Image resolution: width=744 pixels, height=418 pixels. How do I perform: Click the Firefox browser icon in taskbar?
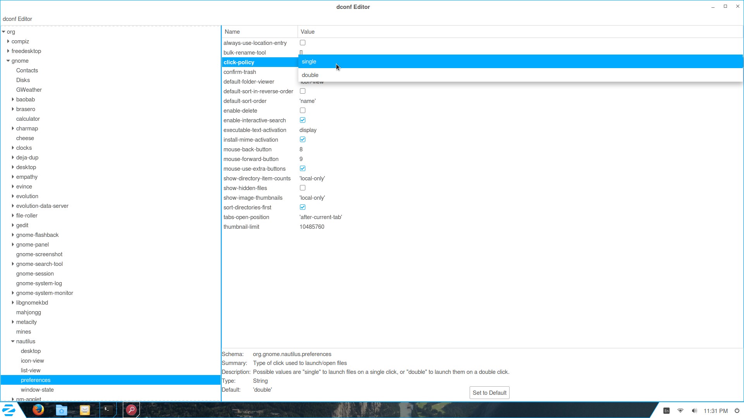[x=38, y=410]
